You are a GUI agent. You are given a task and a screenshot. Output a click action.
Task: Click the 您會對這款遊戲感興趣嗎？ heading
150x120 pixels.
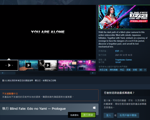[119, 93]
